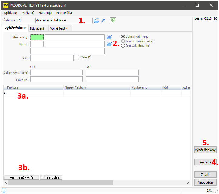The height and width of the screenshot is (194, 219).
Task: Open the Aplikace menu
Action: (11, 13)
